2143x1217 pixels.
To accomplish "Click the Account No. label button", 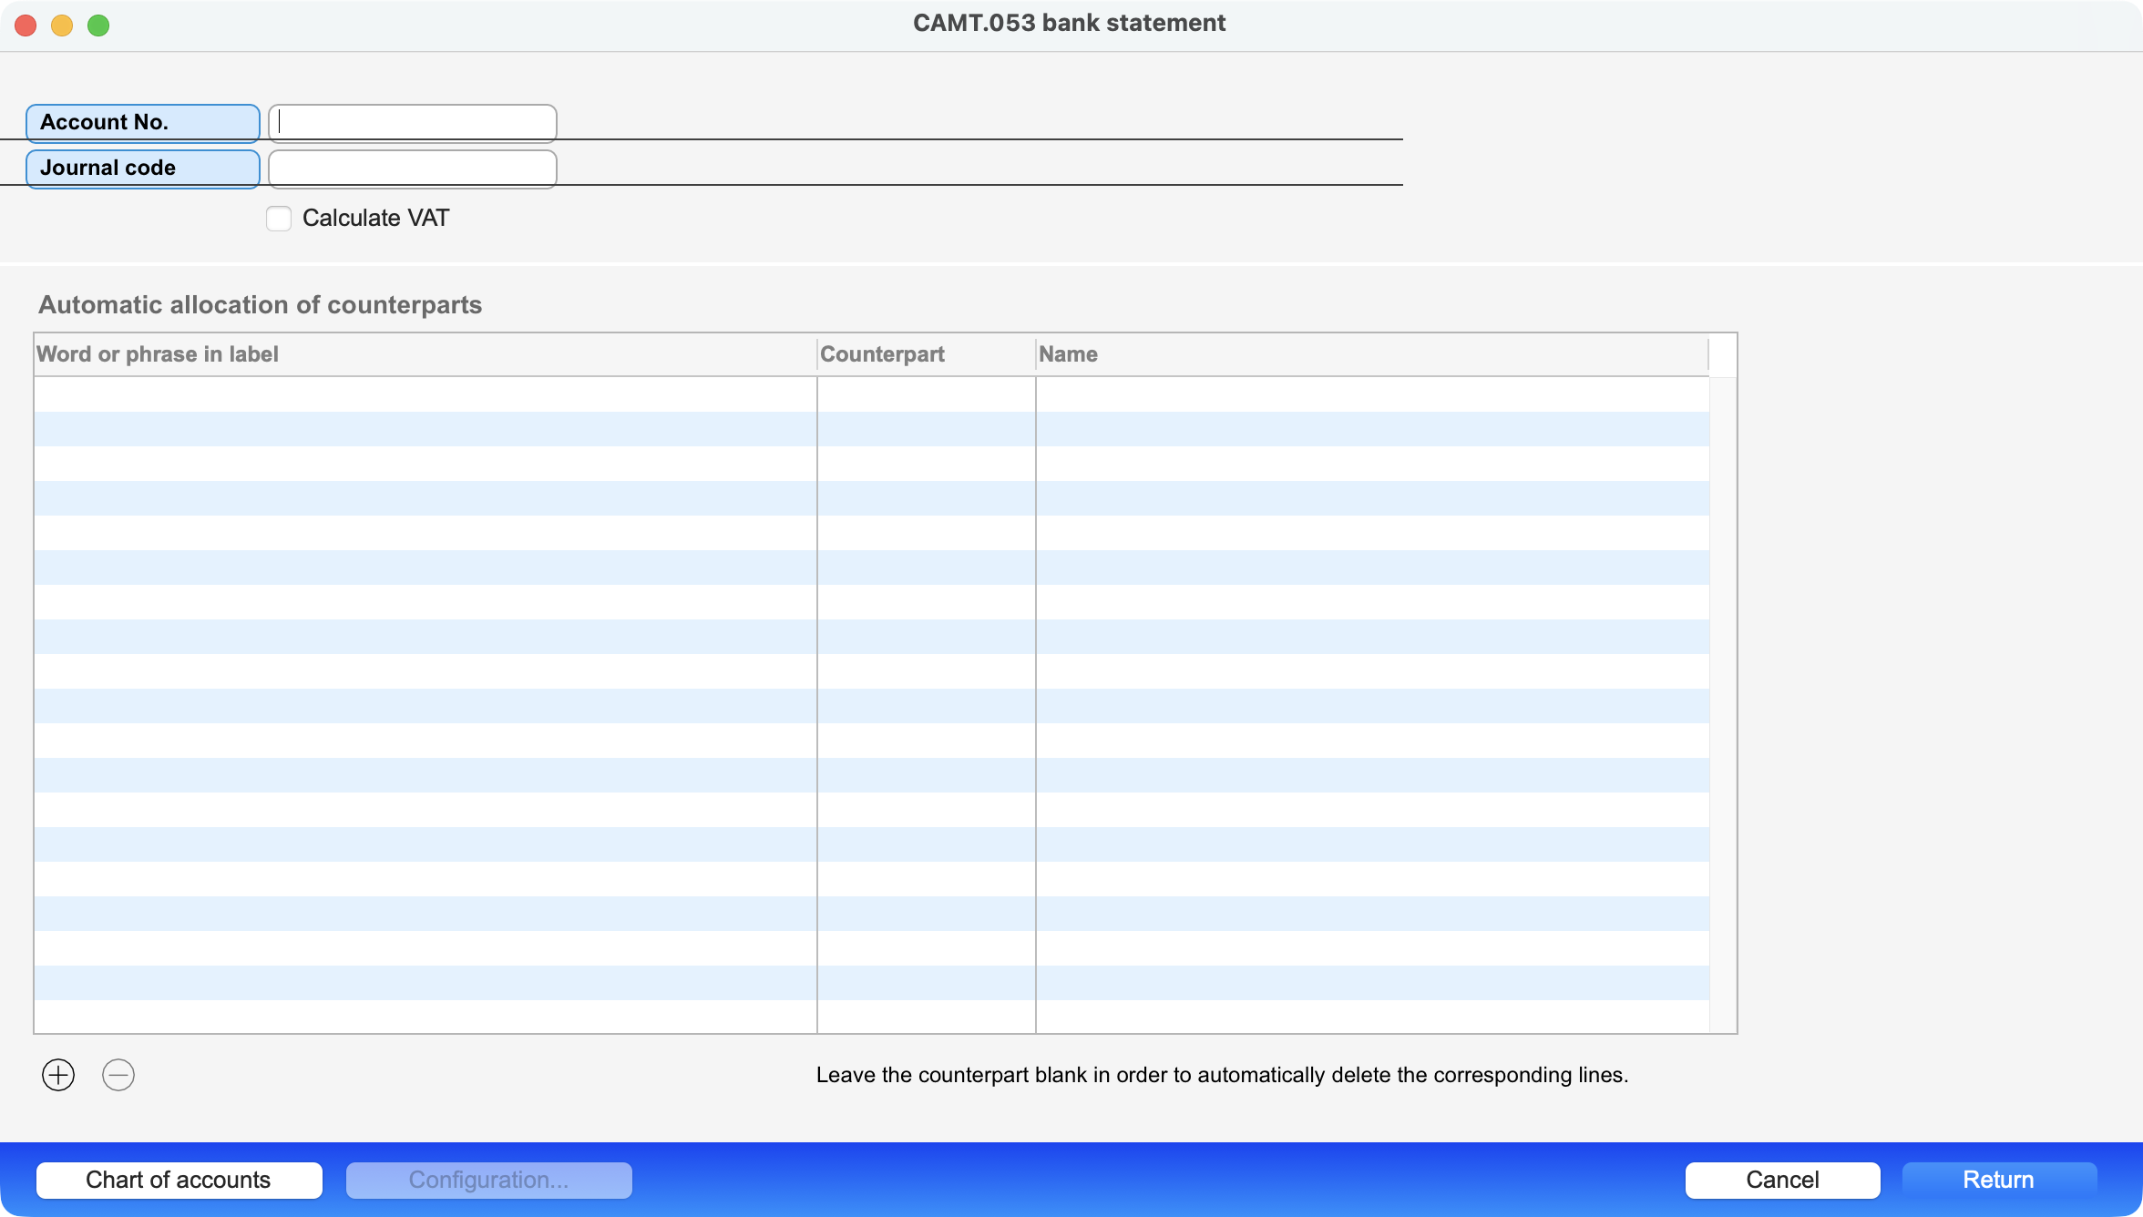I will pos(143,123).
